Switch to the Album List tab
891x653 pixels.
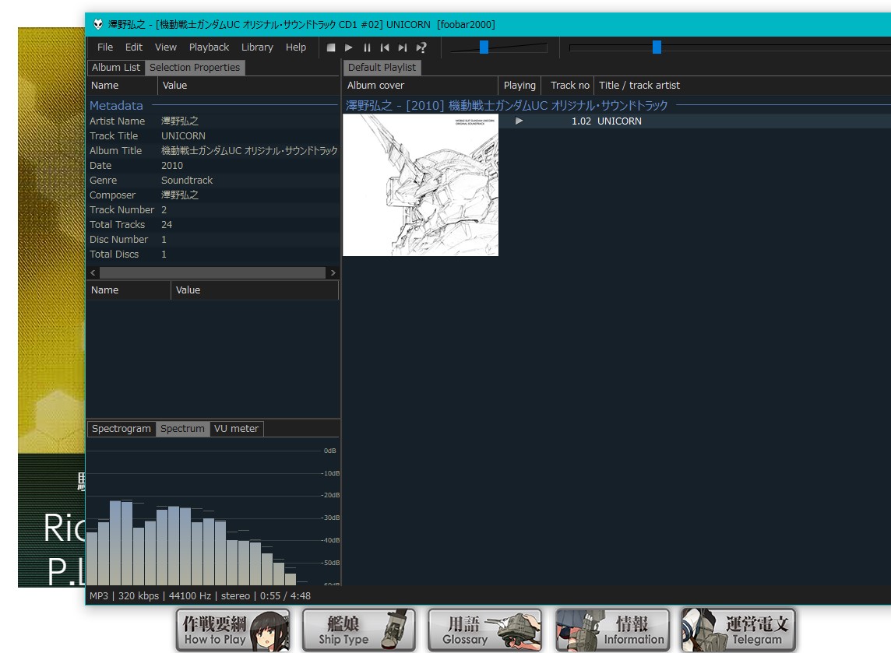coord(116,68)
